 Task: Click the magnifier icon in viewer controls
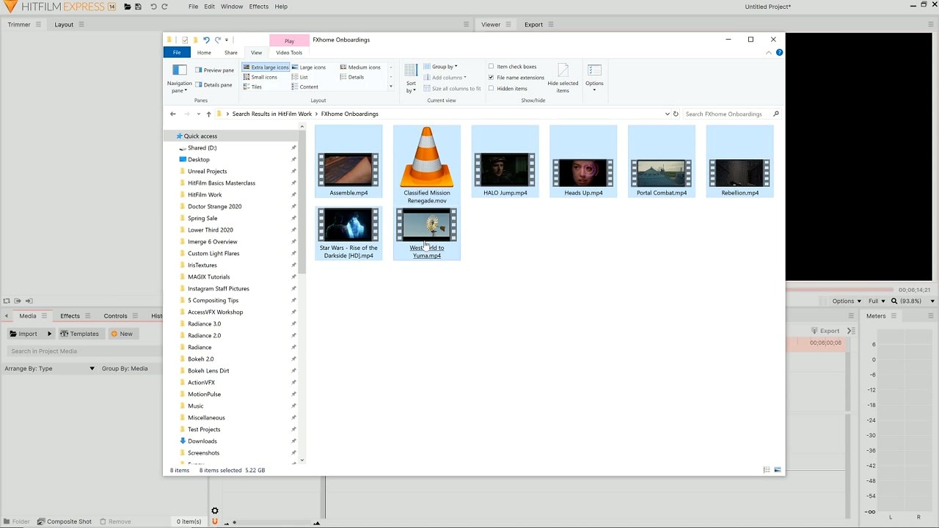tap(894, 301)
